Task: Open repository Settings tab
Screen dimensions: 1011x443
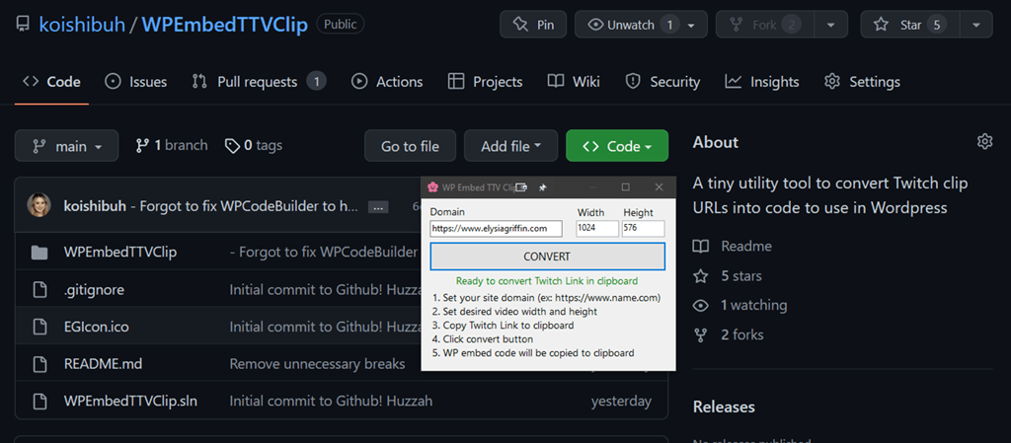Action: (862, 82)
